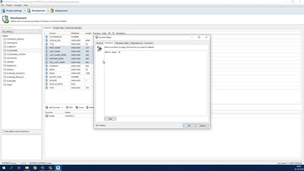Screen dimensions: 304x171
Task: Select the LOCATIONS table
Action: coord(11,58)
